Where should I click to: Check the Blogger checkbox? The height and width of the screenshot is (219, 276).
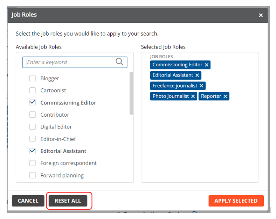click(33, 78)
